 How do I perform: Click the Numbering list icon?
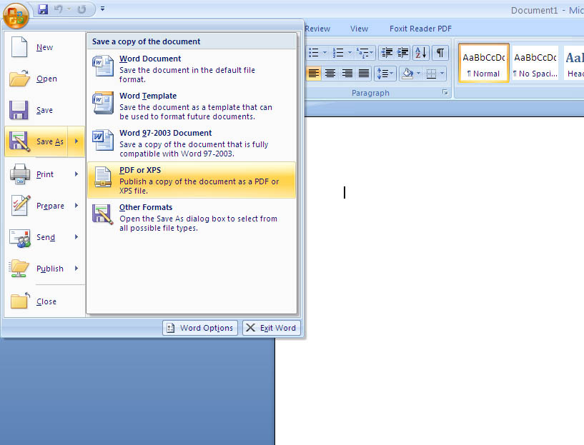pyautogui.click(x=338, y=53)
